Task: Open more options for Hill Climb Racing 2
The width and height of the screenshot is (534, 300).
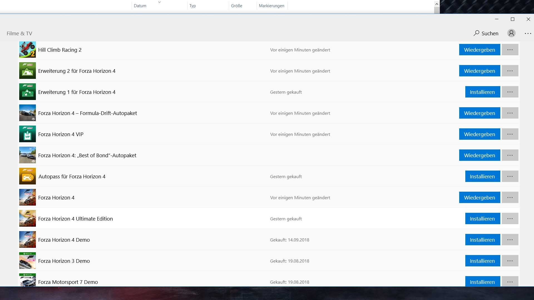Action: 510,50
